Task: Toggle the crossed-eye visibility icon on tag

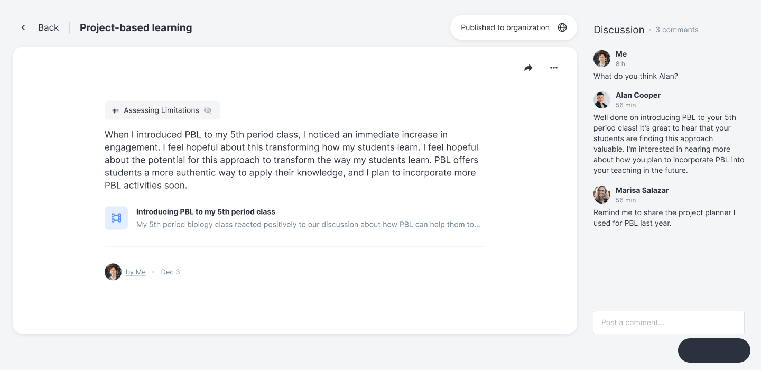Action: 208,110
